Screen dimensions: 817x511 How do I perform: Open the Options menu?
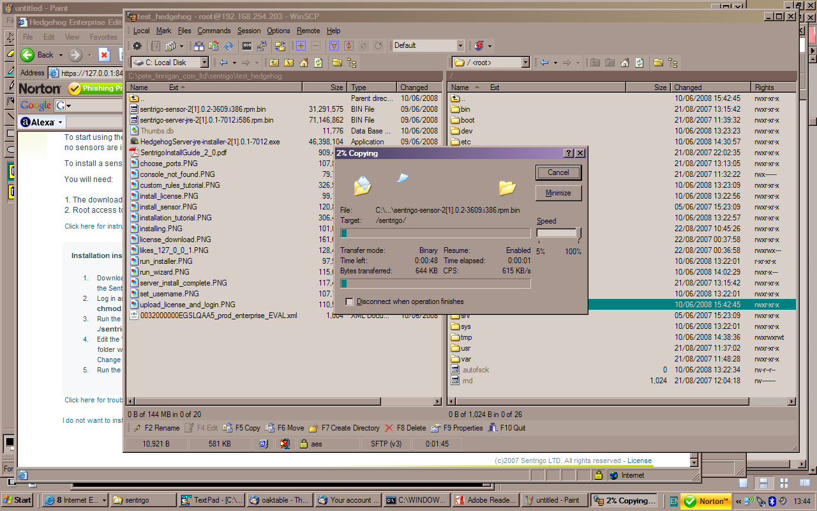(x=278, y=31)
